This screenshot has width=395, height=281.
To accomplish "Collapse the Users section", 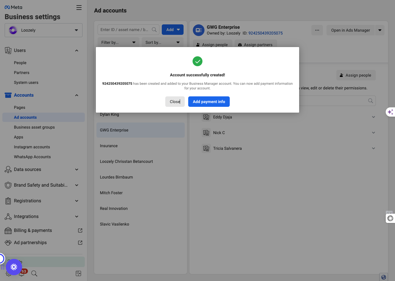I will pyautogui.click(x=77, y=51).
